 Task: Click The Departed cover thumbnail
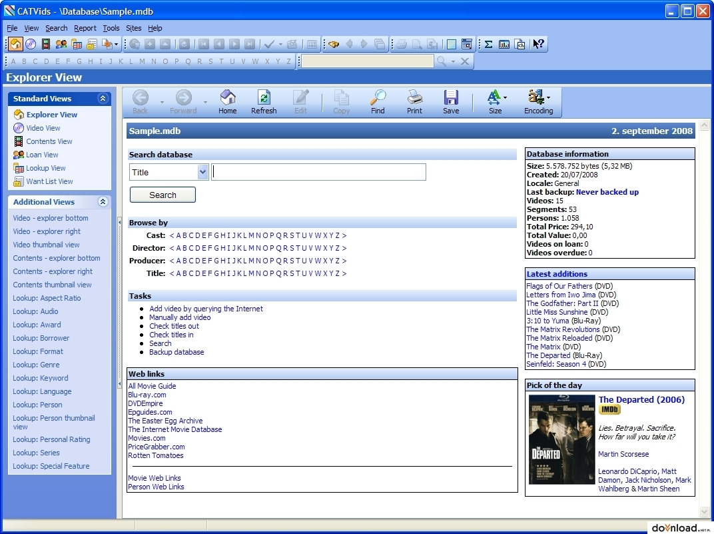click(561, 440)
